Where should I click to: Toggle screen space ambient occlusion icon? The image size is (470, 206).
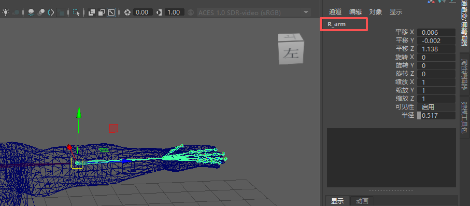(x=31, y=12)
